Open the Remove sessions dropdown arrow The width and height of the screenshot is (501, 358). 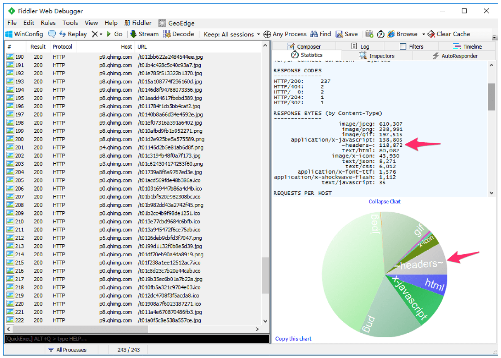click(x=101, y=34)
